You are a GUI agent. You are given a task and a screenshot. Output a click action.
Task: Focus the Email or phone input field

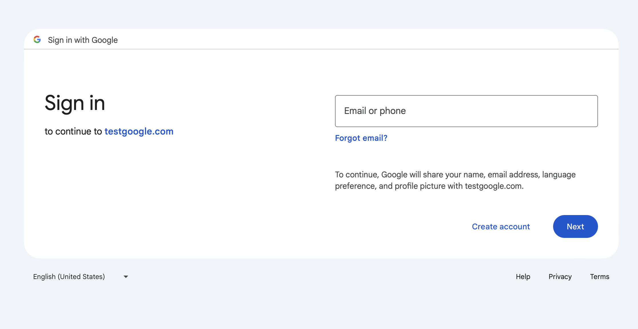(466, 111)
